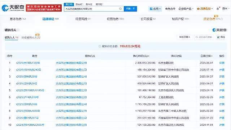Click the red promotional banner beside logo

[x=44, y=8]
